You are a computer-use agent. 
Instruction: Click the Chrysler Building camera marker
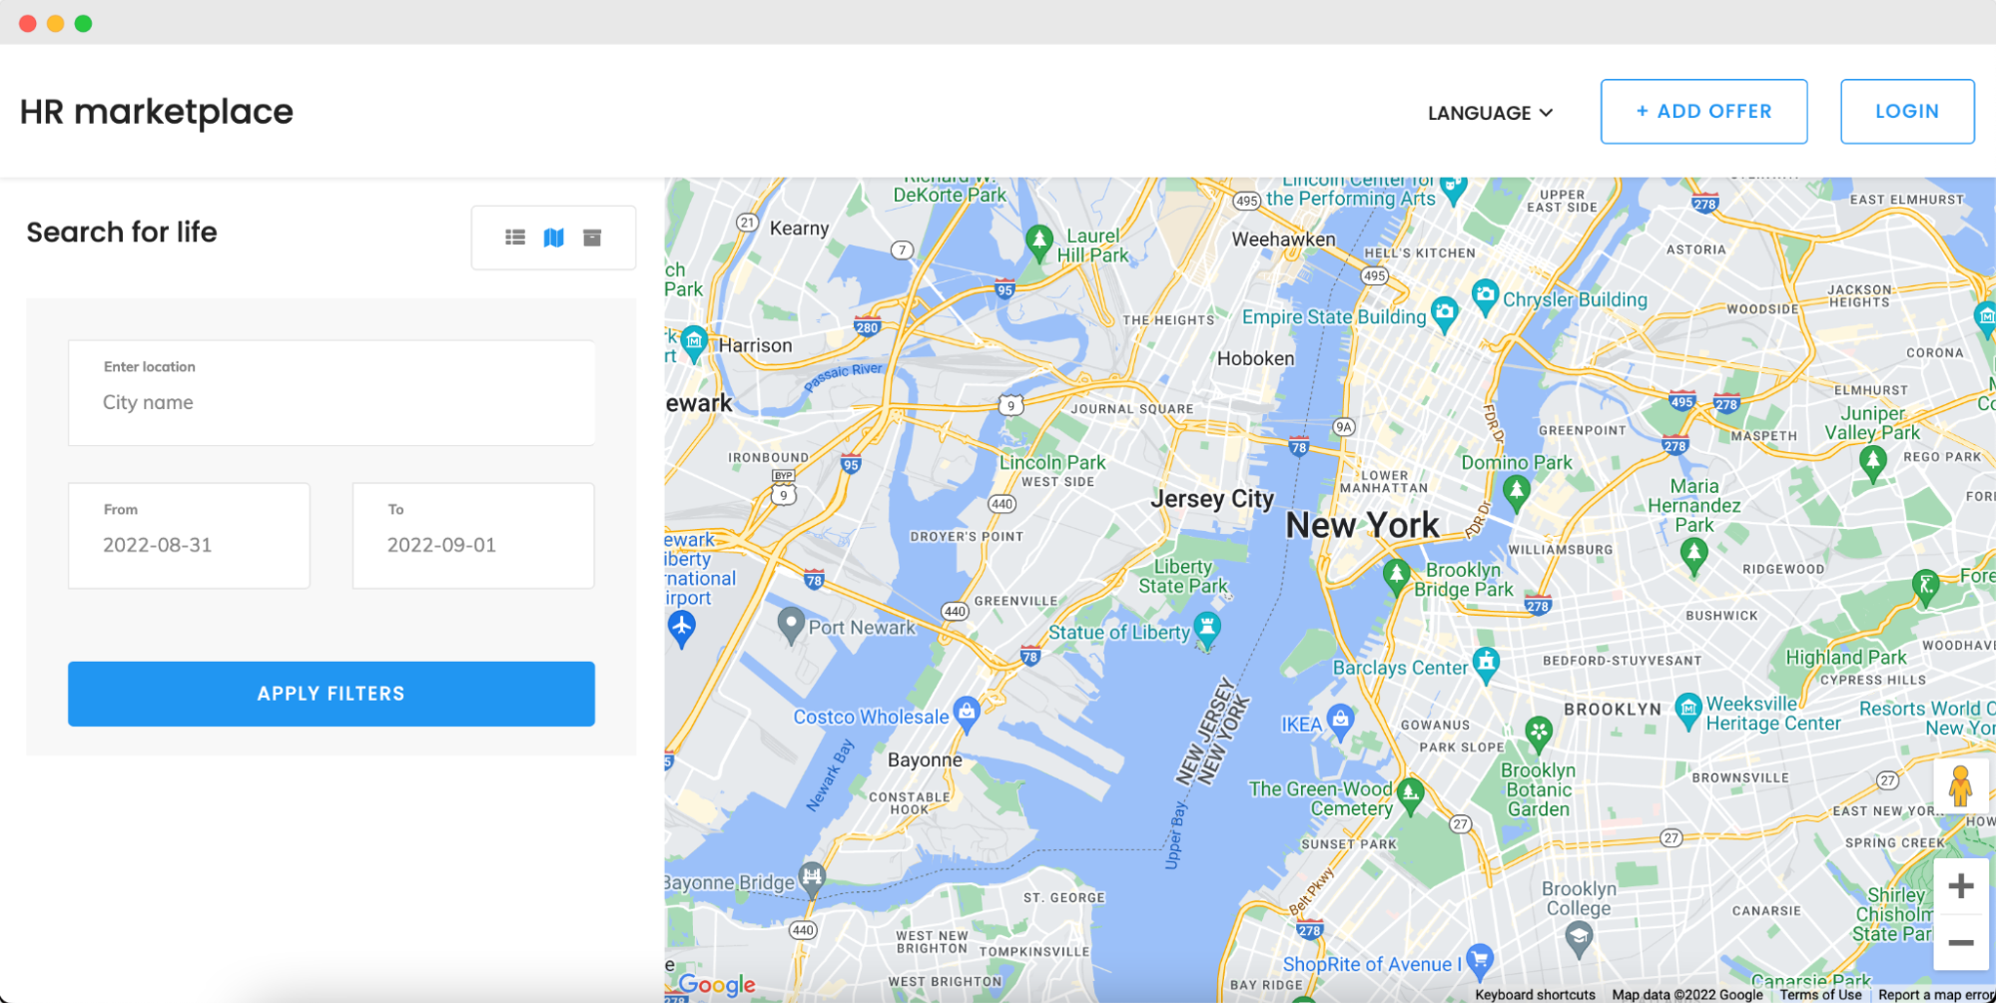(x=1485, y=296)
